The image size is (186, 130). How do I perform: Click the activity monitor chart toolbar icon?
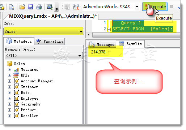50,7
